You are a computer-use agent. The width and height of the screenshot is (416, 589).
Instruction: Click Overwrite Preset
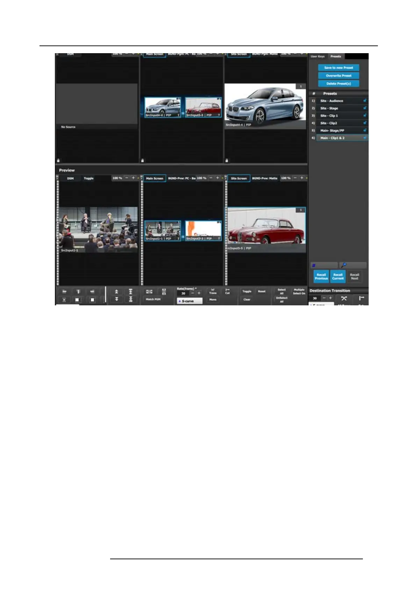pyautogui.click(x=338, y=76)
